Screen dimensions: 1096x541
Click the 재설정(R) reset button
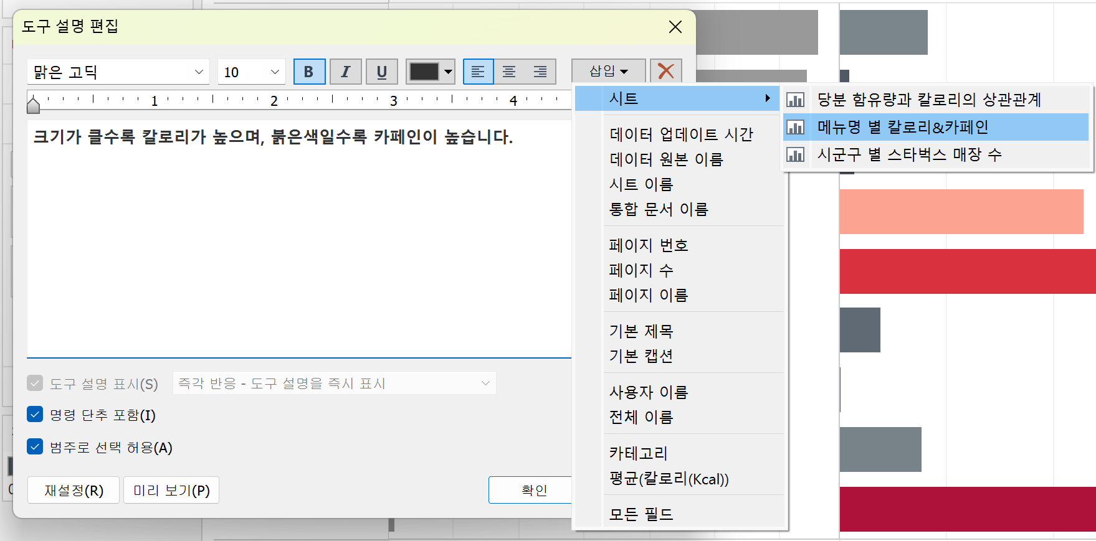click(74, 490)
